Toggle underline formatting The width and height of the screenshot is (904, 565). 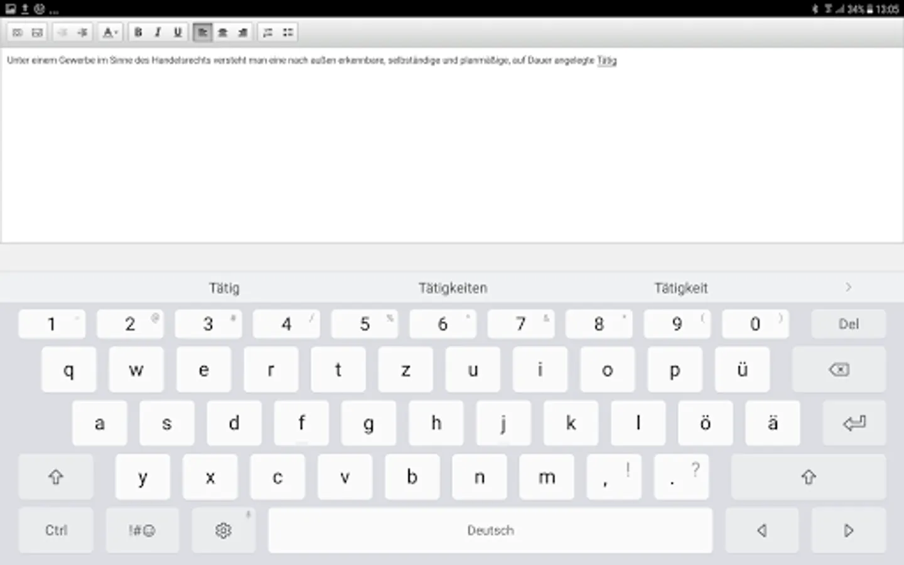coord(178,33)
